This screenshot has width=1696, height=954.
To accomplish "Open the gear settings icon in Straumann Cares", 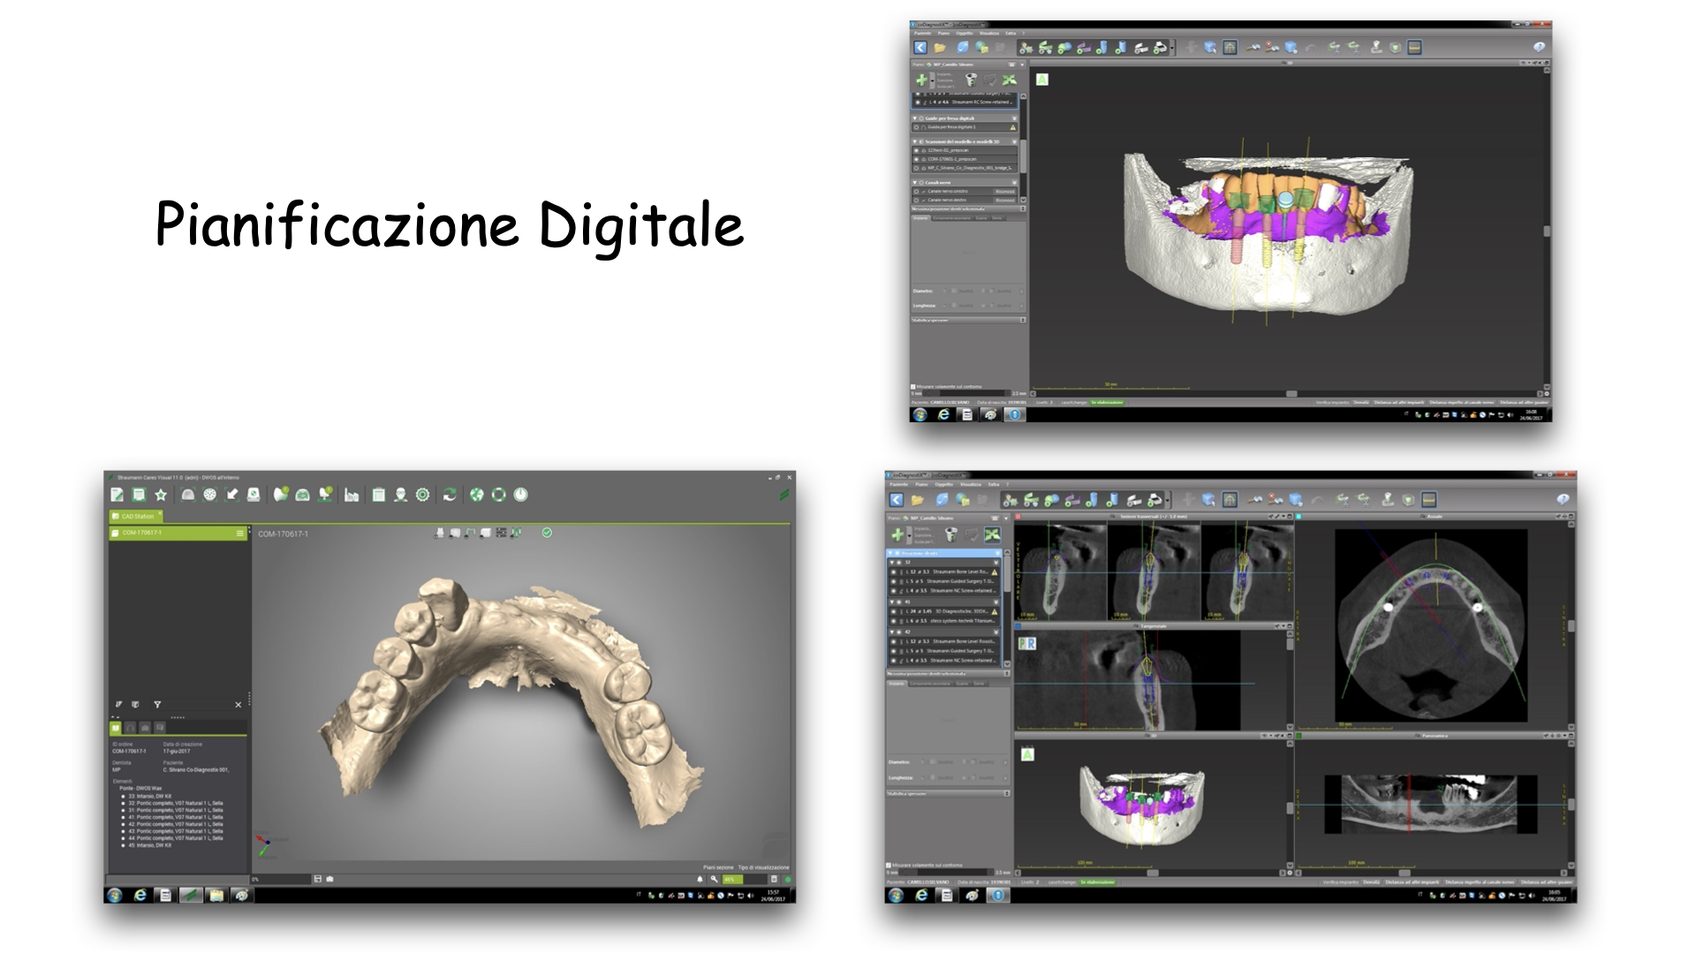I will (x=422, y=495).
